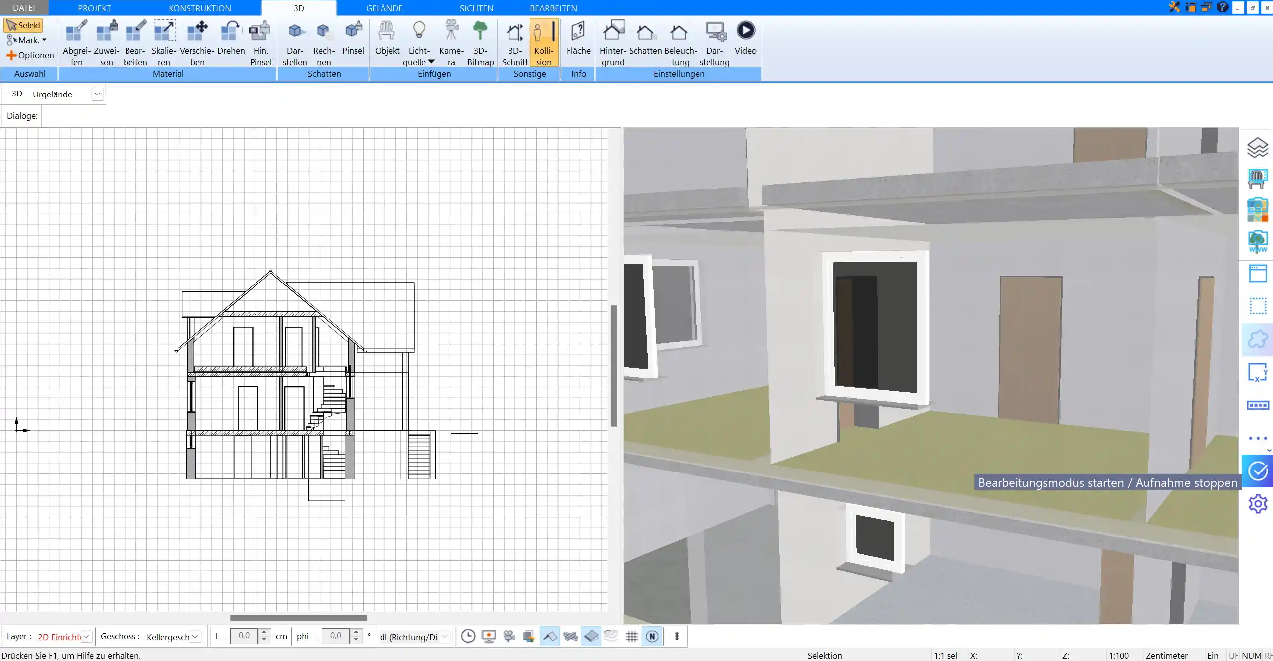Click Rechnen in Schatten group
Screen dimensions: 1273x661
(x=324, y=43)
